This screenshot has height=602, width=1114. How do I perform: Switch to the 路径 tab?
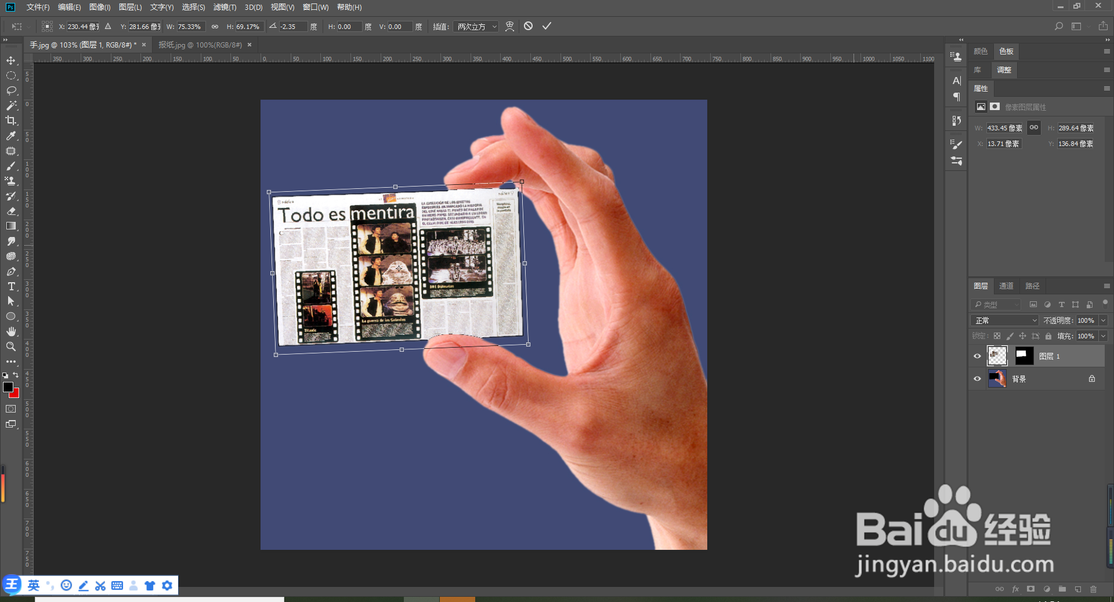pos(1032,286)
